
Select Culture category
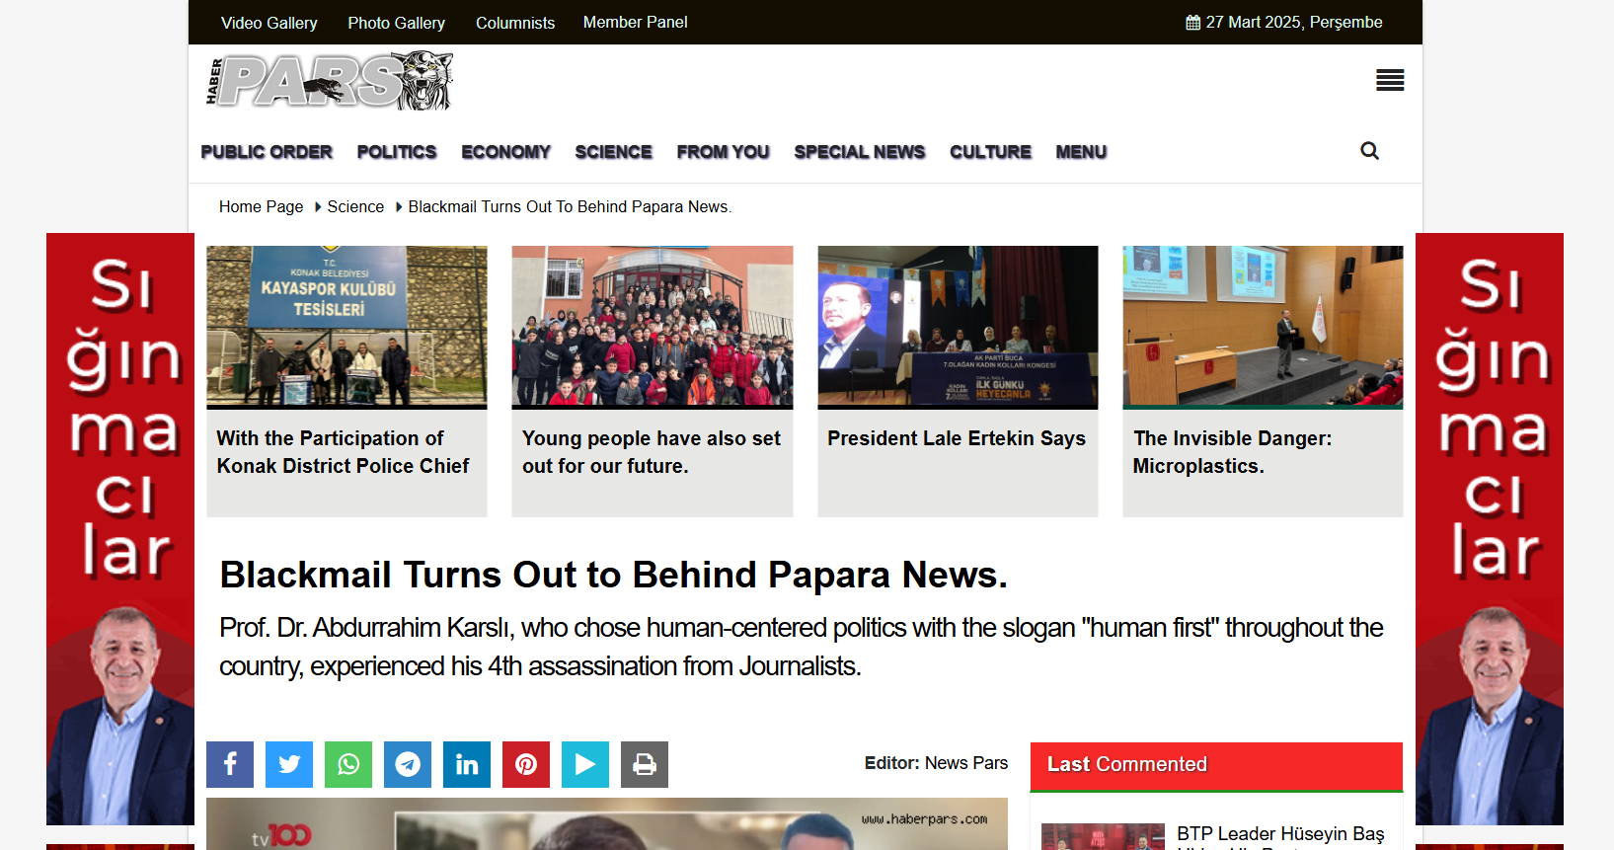[x=990, y=152]
